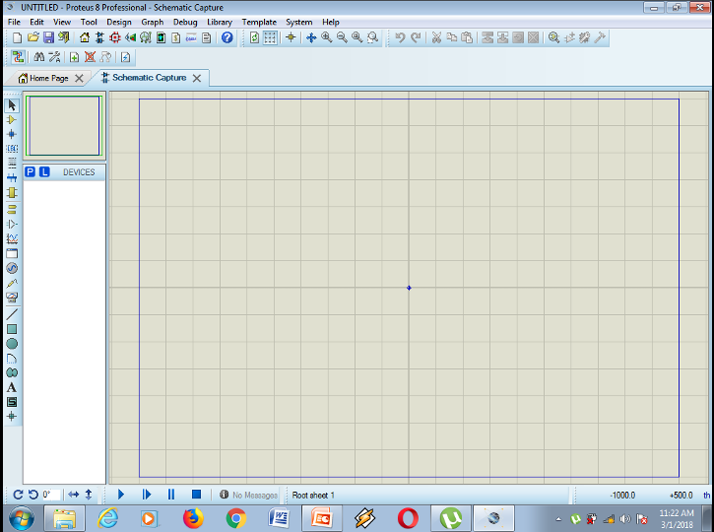This screenshot has width=714, height=532.
Task: Open the Debug menu
Action: point(185,22)
